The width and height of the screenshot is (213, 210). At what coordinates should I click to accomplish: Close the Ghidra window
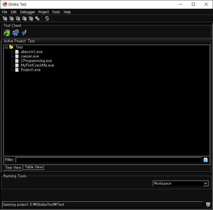coord(206,4)
